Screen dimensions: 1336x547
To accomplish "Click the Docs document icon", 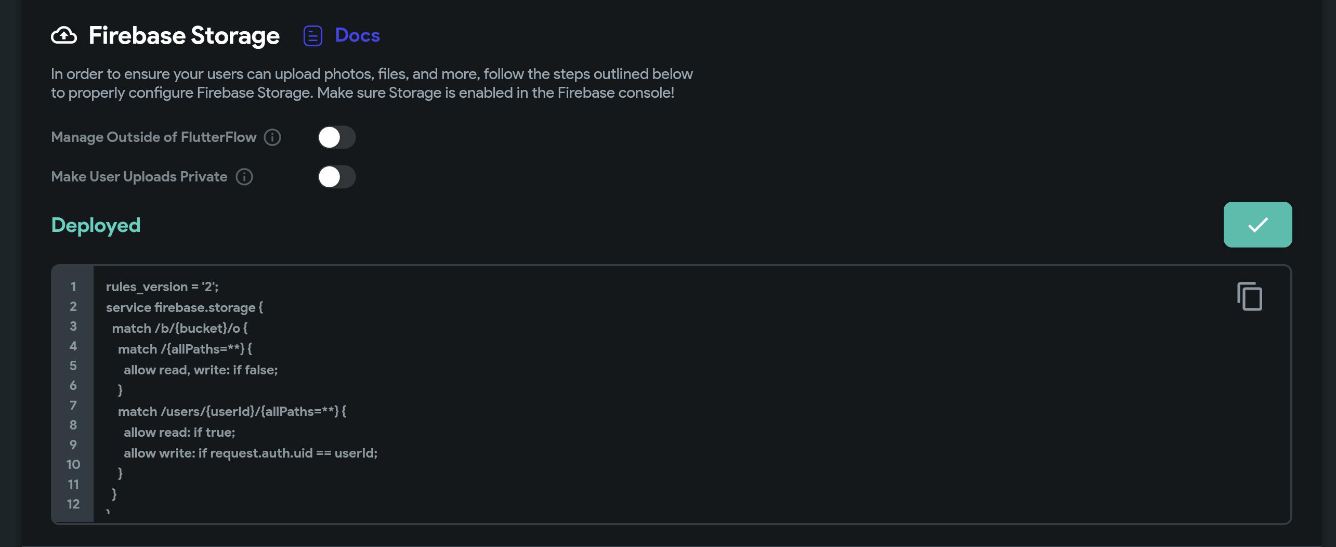I will (x=312, y=36).
